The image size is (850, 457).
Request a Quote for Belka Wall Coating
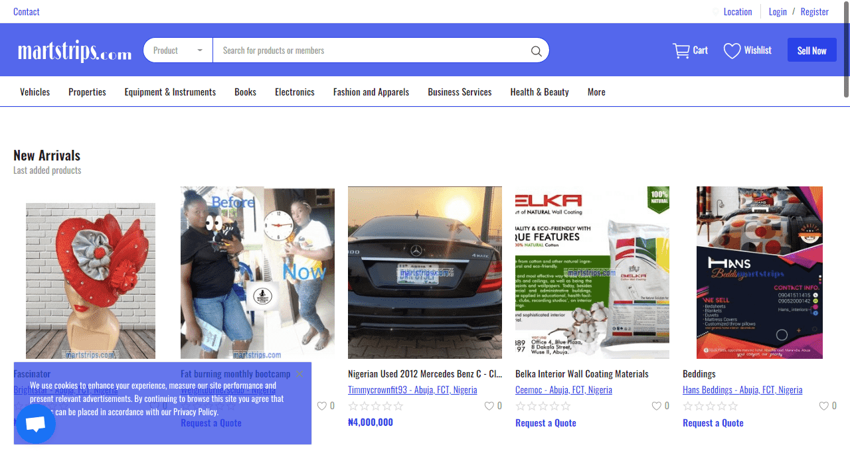click(x=545, y=423)
